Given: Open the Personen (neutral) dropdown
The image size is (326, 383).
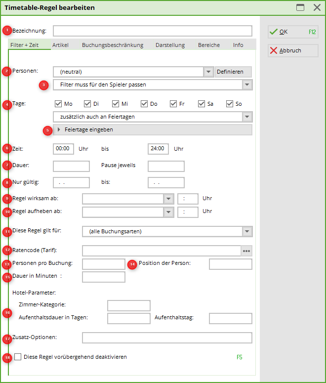Looking at the screenshot, I should pos(208,72).
